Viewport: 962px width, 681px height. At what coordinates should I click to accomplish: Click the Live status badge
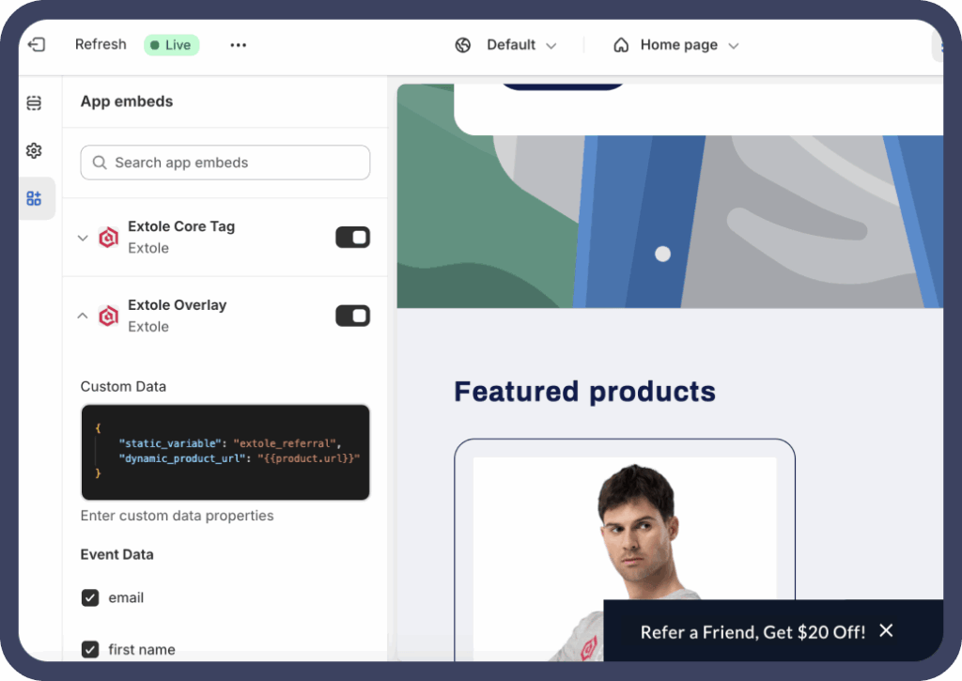[x=171, y=44]
